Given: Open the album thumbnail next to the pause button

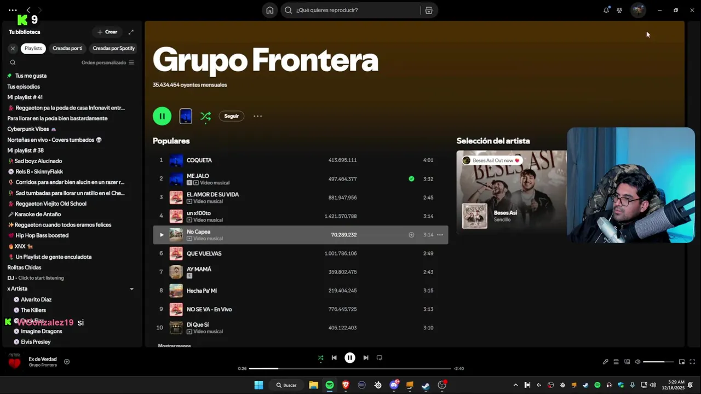Looking at the screenshot, I should coord(186,116).
